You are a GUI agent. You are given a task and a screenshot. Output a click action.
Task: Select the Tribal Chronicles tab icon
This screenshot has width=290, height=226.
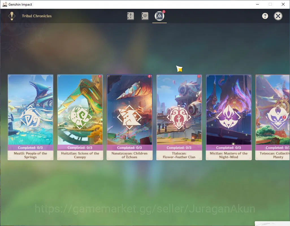click(x=159, y=16)
